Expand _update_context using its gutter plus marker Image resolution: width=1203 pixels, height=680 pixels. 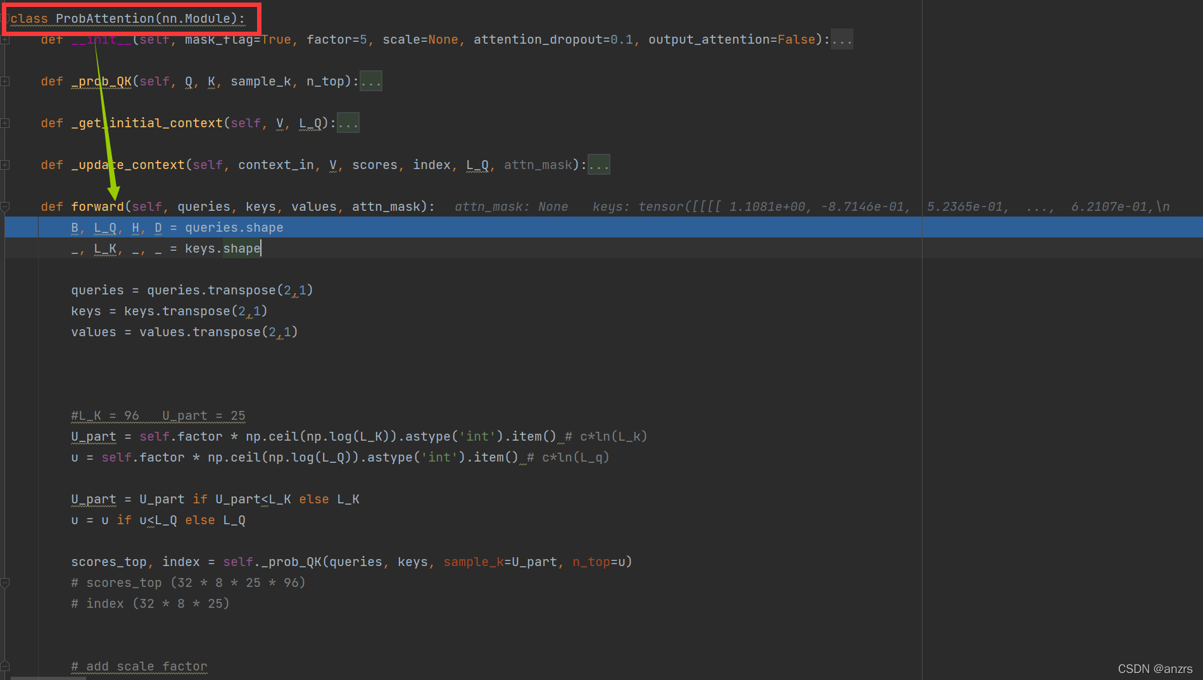5,165
